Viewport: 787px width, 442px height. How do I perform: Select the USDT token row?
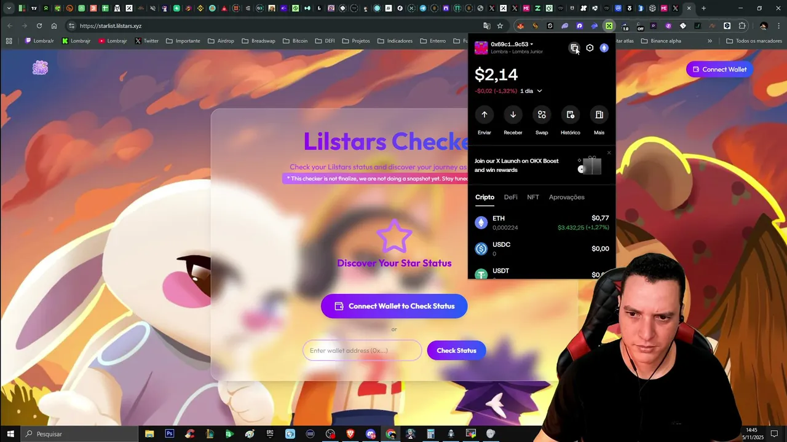pos(542,273)
